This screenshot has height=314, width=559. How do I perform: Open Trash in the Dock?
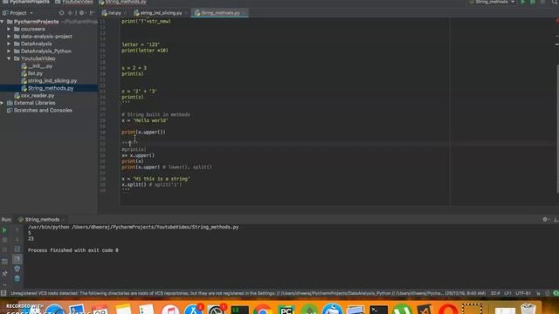[528, 309]
